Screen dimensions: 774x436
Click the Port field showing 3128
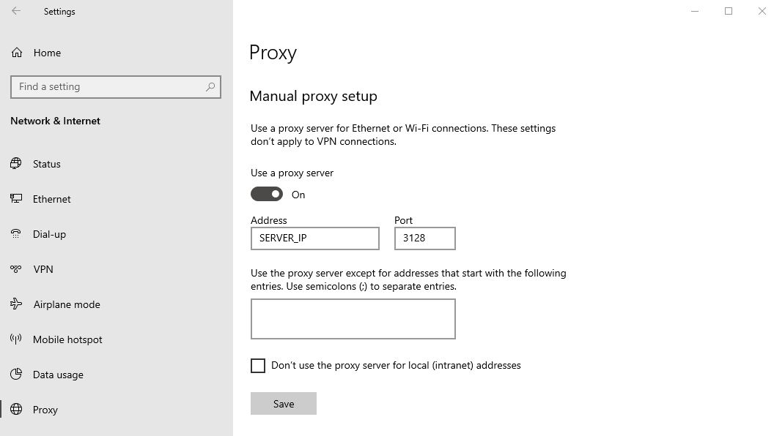424,238
